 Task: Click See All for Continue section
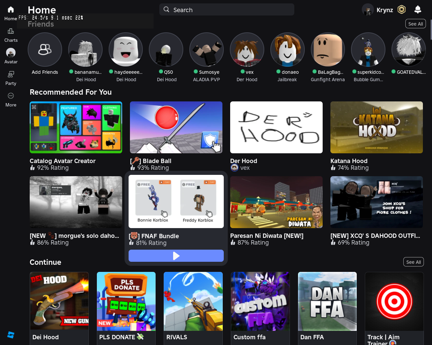pos(413,262)
